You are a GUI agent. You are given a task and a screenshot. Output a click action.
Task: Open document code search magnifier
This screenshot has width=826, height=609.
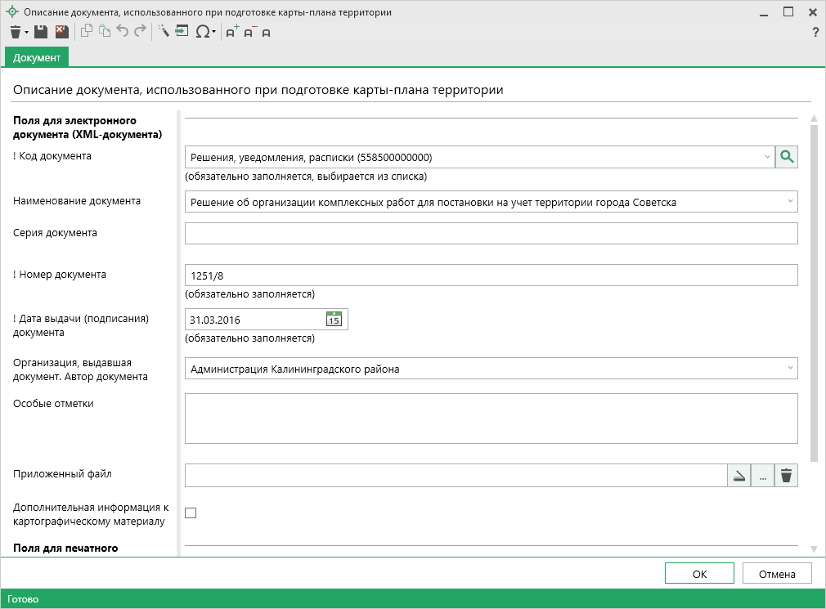pos(787,157)
